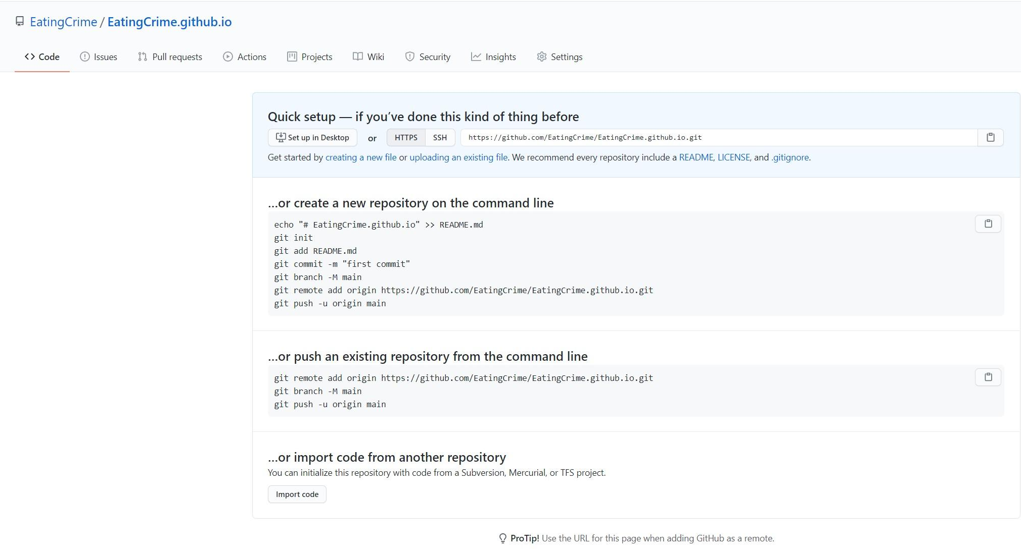The height and width of the screenshot is (554, 1021).
Task: Open the Security tab with shield icon
Action: pyautogui.click(x=428, y=57)
